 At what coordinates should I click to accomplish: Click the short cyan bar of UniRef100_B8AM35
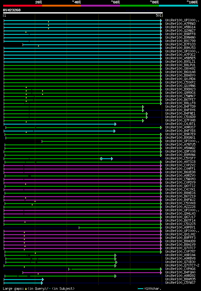pos(24,279)
